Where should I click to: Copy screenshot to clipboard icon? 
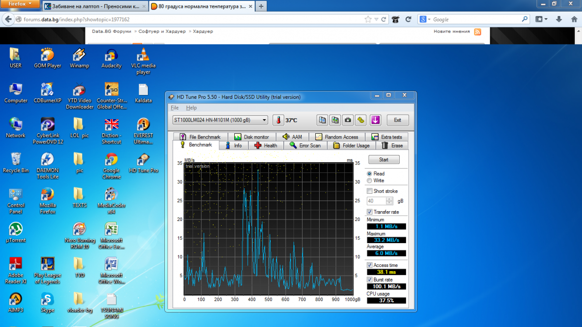335,120
